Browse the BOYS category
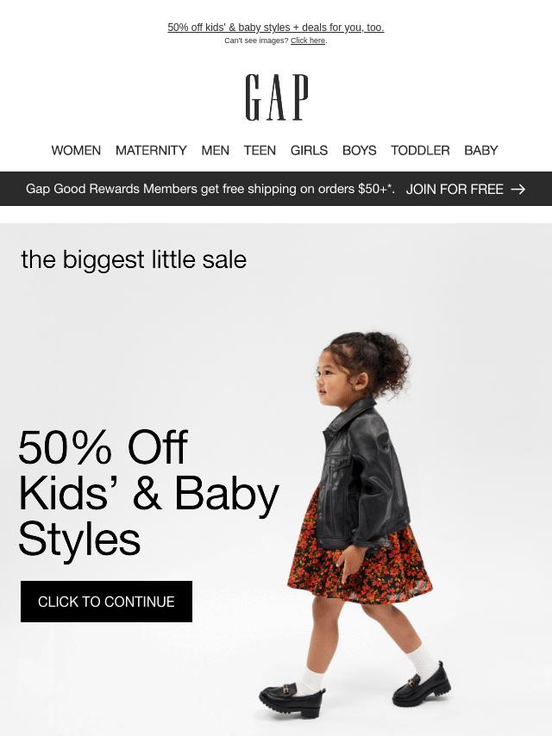 (359, 150)
